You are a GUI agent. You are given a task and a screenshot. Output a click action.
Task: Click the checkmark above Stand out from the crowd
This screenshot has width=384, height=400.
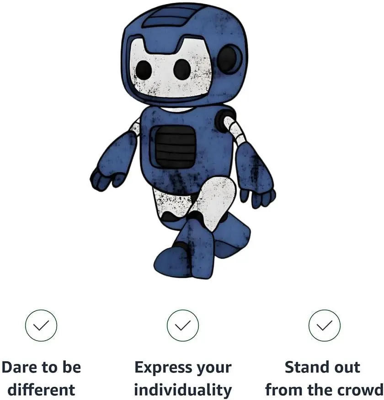tap(324, 325)
